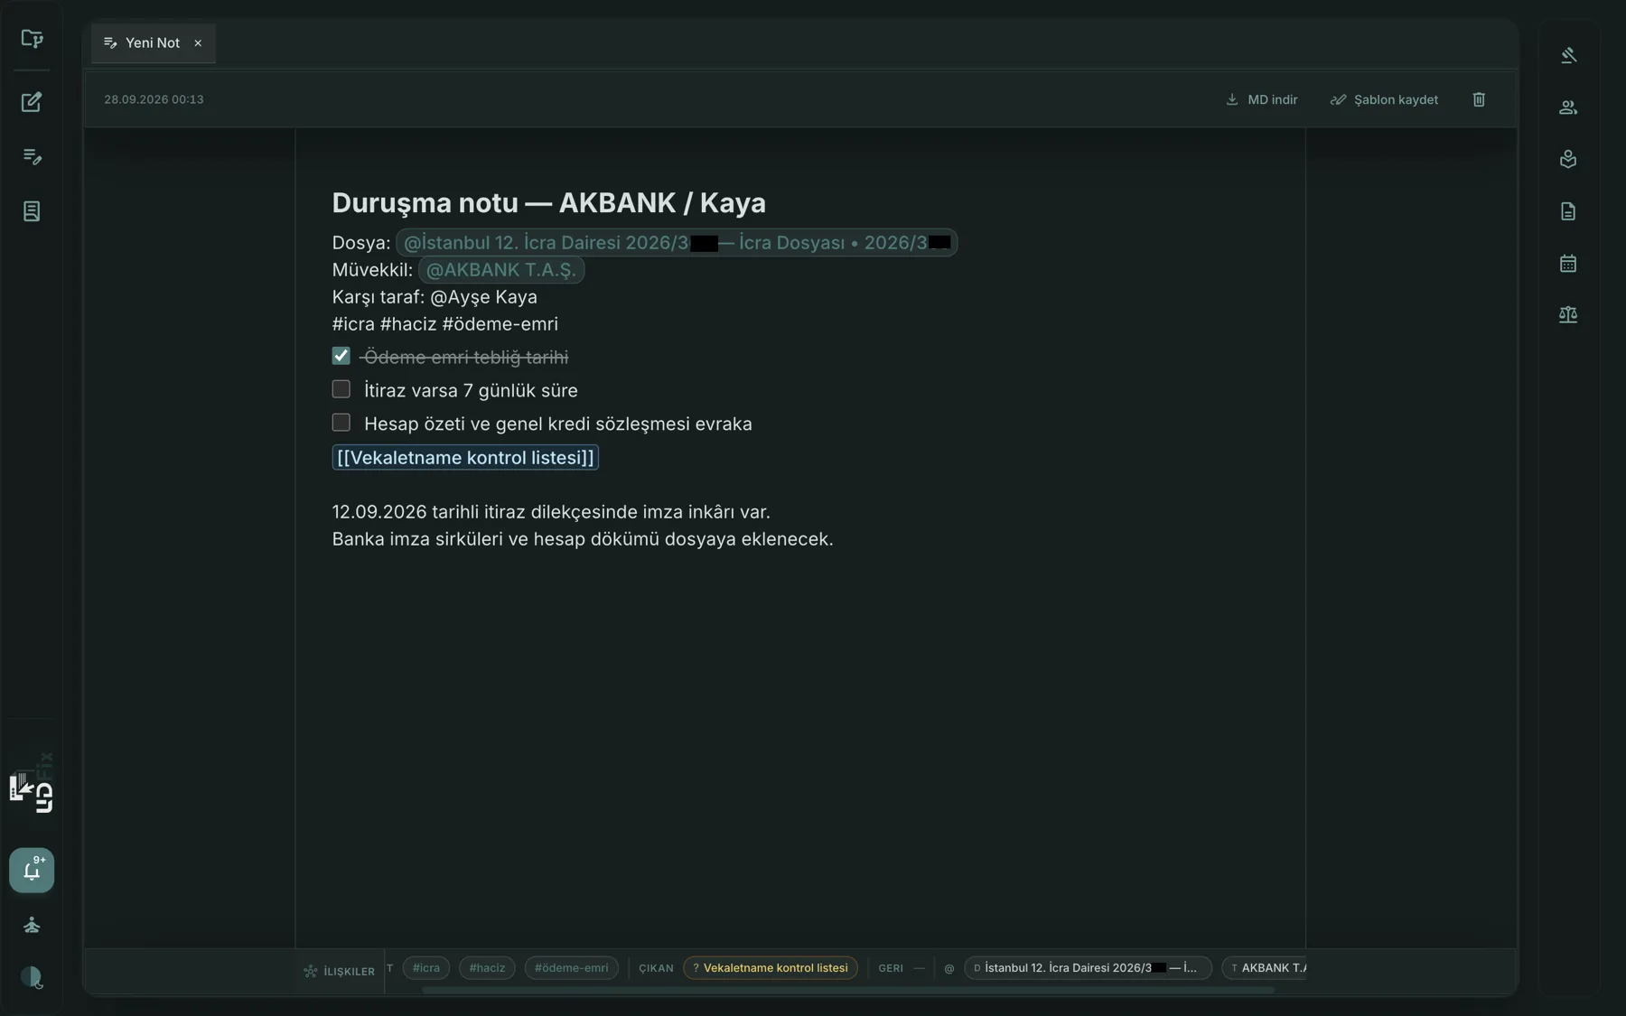Viewport: 1626px width, 1016px height.
Task: Open the calendar icon in right sidebar
Action: click(1568, 264)
